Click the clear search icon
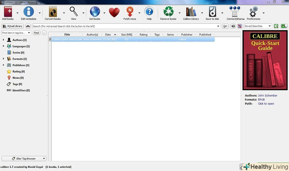This screenshot has height=171, width=289. [233, 26]
